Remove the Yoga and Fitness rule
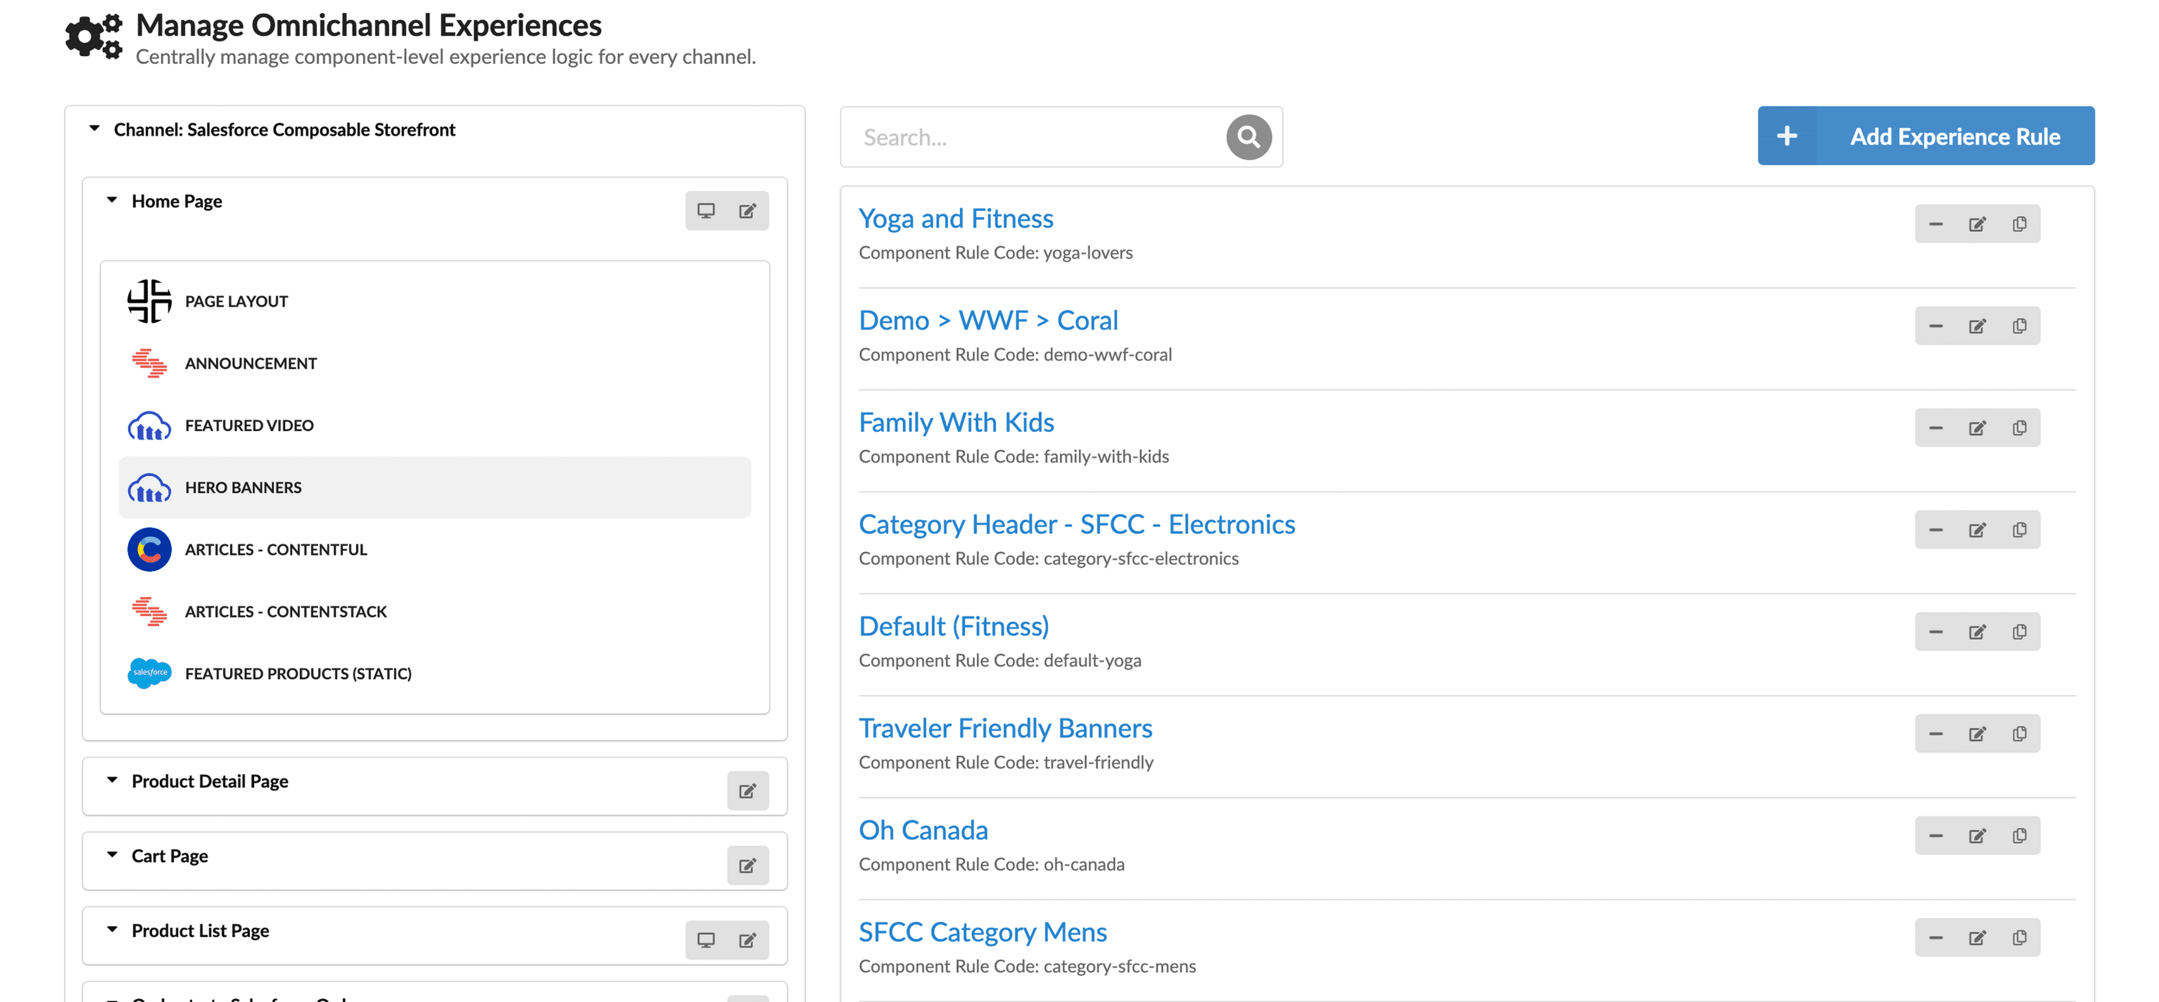Screen dimensions: 2159x1002 [x=1936, y=224]
